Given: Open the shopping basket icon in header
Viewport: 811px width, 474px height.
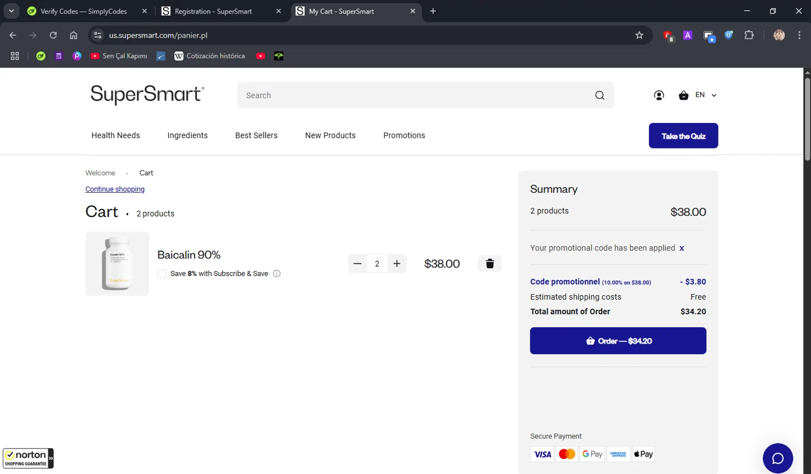Looking at the screenshot, I should [683, 96].
